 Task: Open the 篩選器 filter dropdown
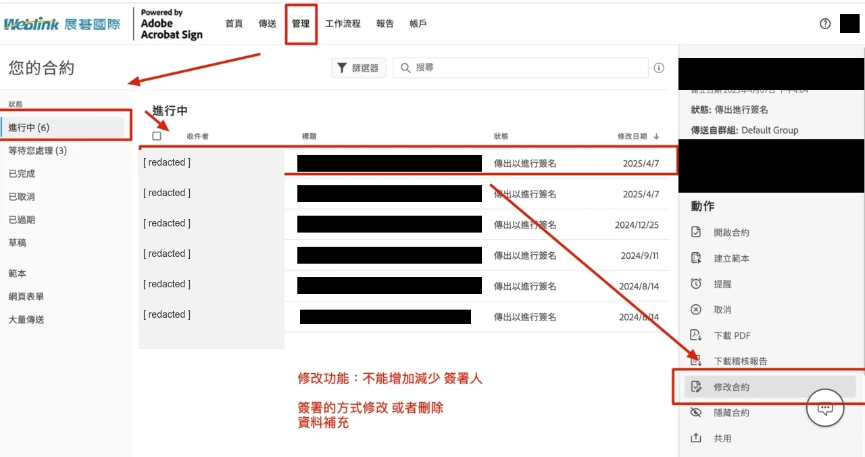[x=358, y=68]
